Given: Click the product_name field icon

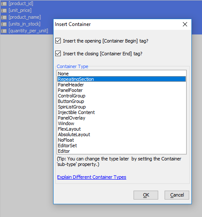Looking at the screenshot, I should click(4, 17).
